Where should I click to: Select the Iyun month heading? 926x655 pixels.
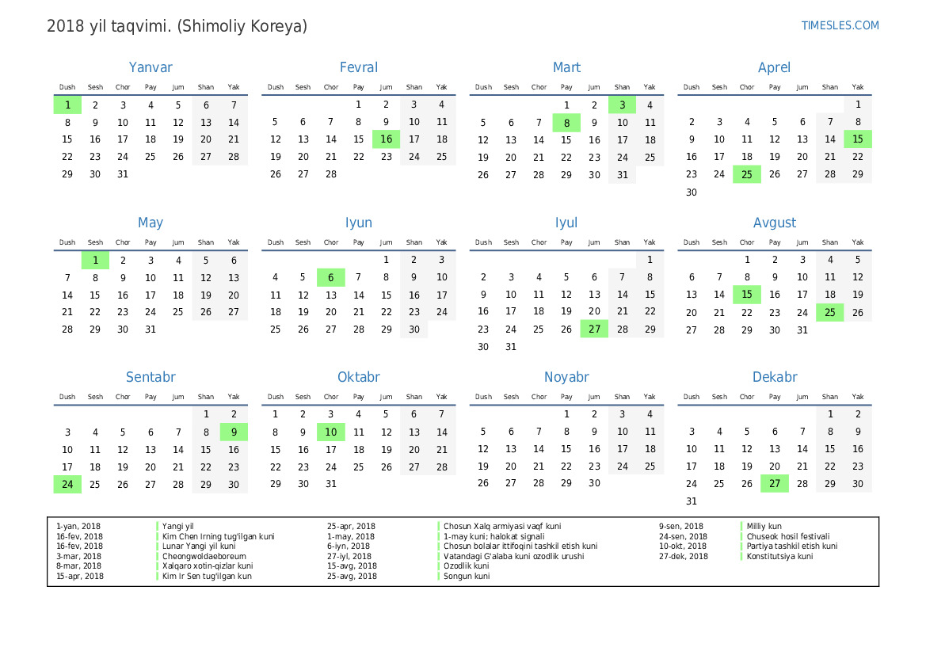[x=359, y=223]
